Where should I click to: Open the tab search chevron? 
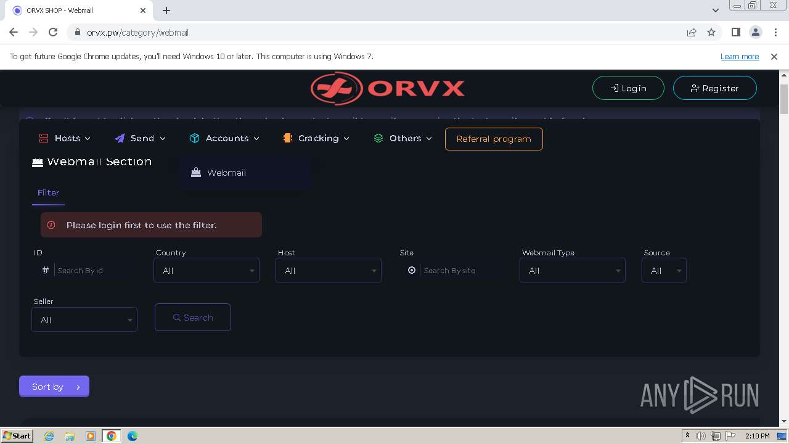click(715, 10)
